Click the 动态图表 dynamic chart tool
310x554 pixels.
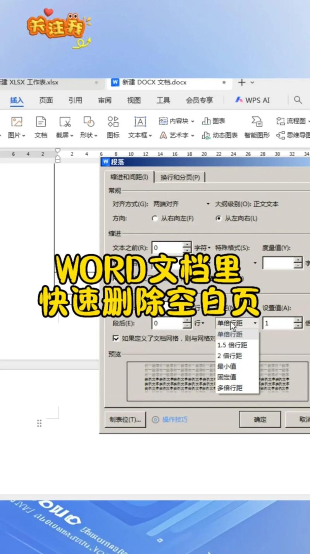pos(220,135)
